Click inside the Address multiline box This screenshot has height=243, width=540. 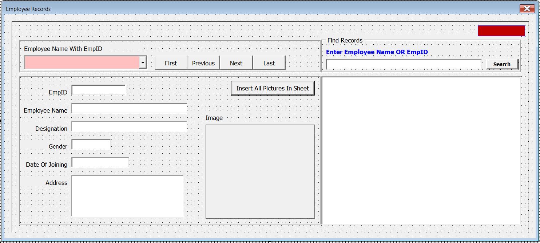pyautogui.click(x=127, y=196)
